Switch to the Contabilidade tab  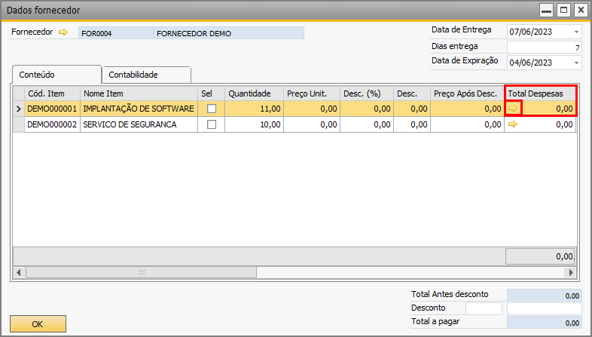[146, 75]
